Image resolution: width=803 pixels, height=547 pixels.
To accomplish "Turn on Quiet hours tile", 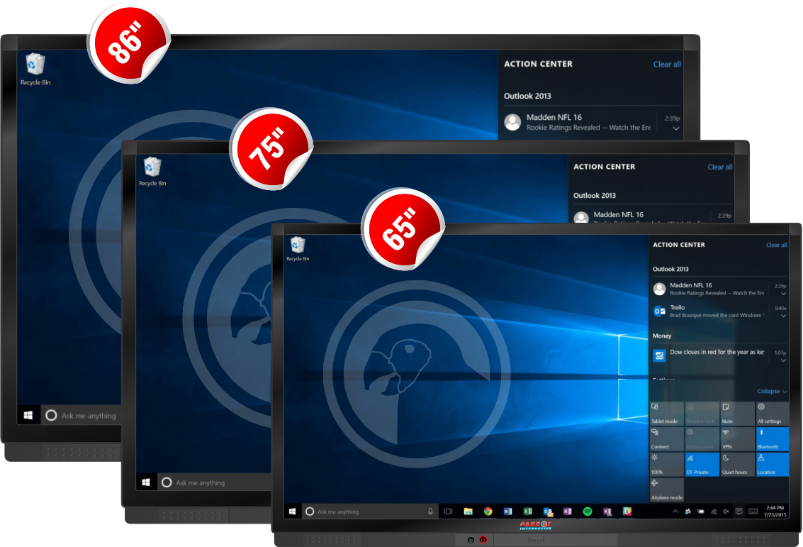I will tap(737, 464).
